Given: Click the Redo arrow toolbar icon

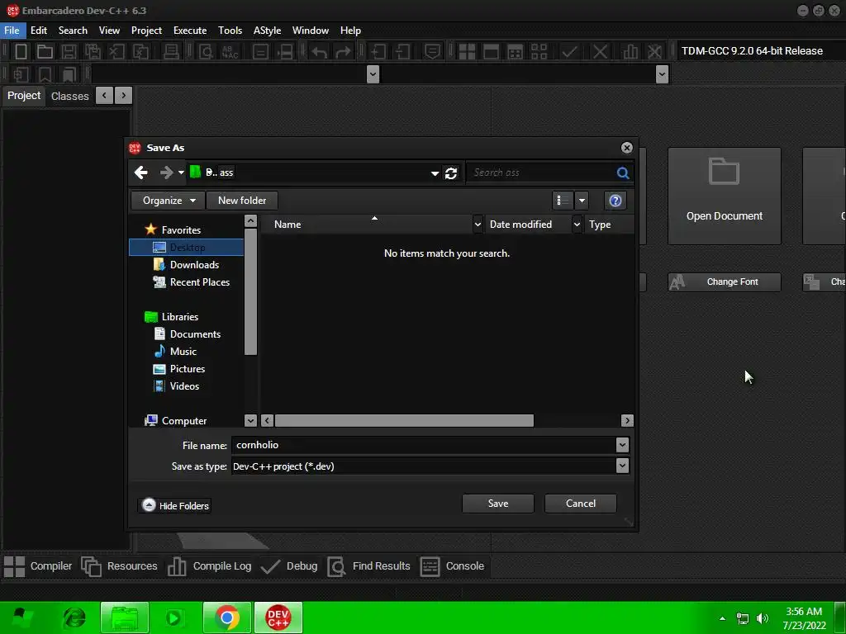Looking at the screenshot, I should (343, 52).
